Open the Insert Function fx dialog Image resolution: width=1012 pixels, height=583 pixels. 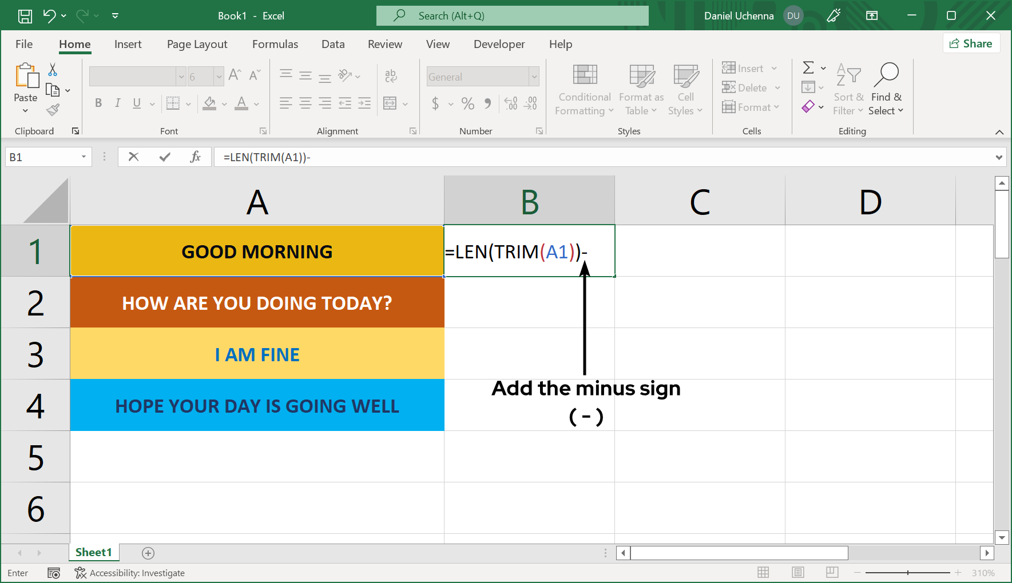pyautogui.click(x=195, y=157)
